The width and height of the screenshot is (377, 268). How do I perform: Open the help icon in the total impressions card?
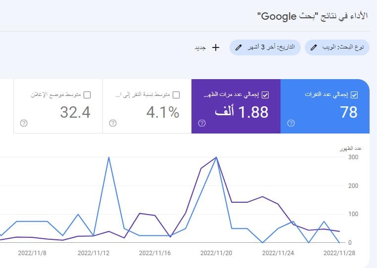201,124
